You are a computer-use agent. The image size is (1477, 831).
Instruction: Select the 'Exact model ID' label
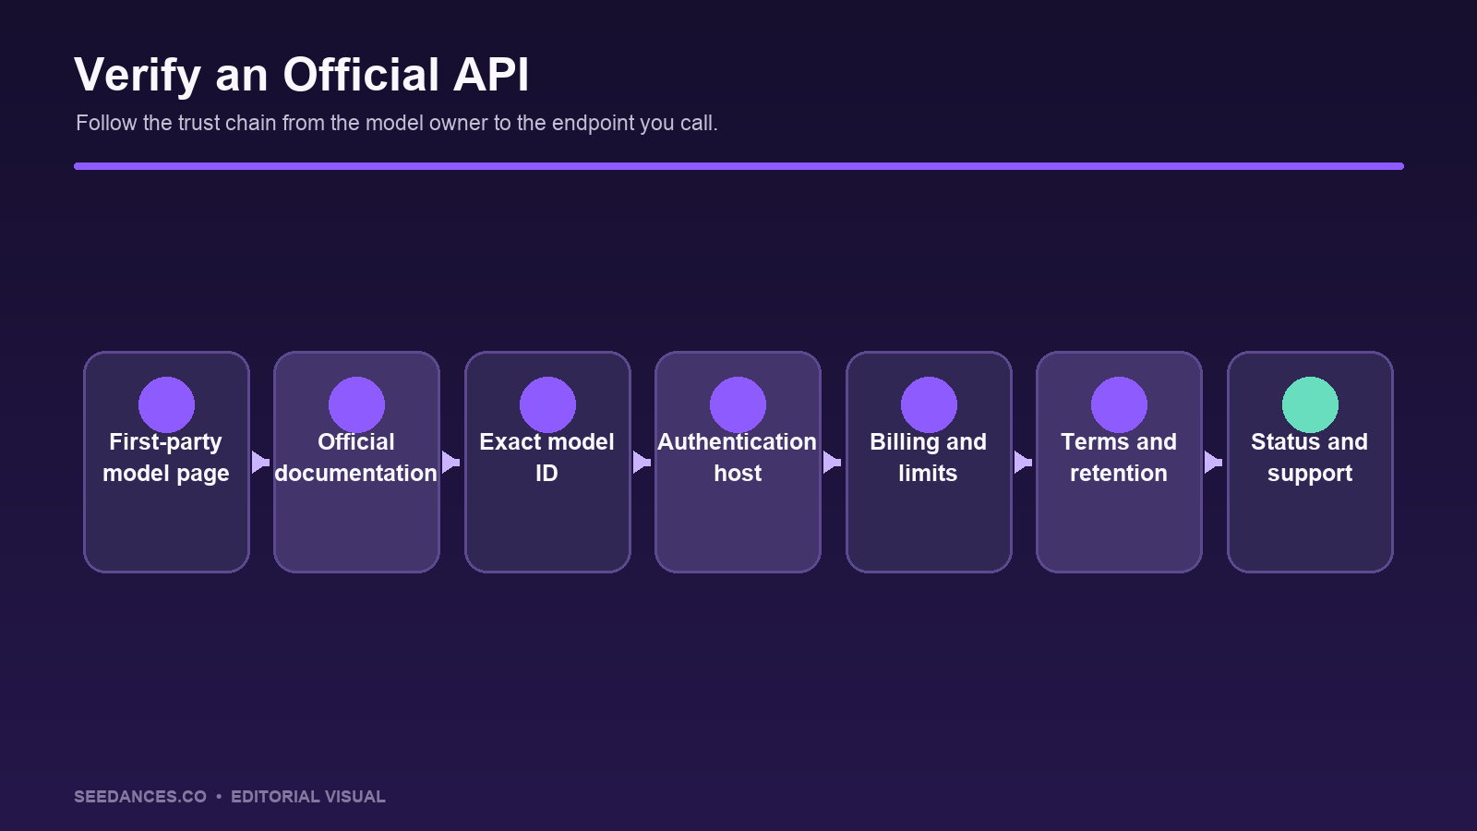pyautogui.click(x=547, y=458)
